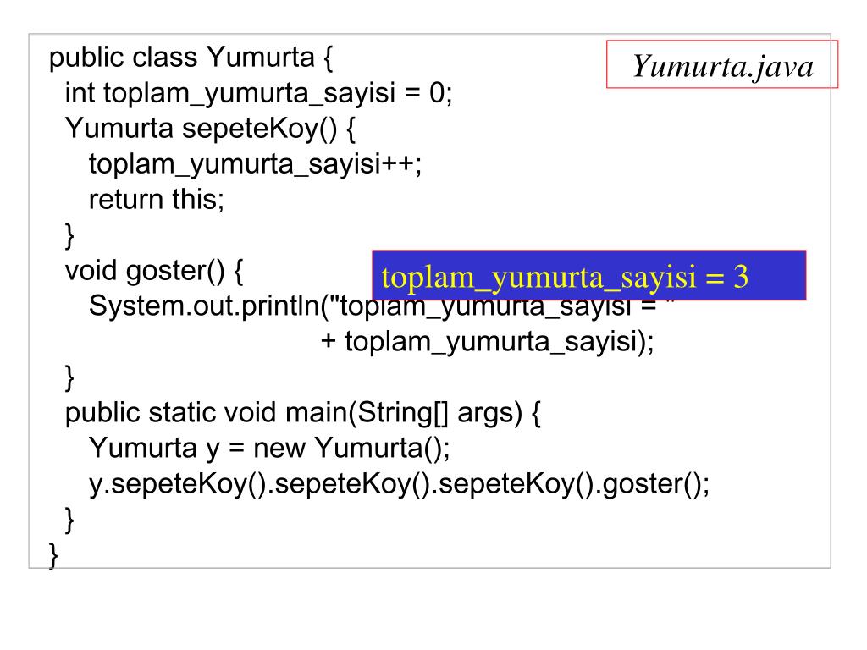This screenshot has width=867, height=650.
Task: Click the Yumurta.java filename label box
Action: [x=722, y=64]
